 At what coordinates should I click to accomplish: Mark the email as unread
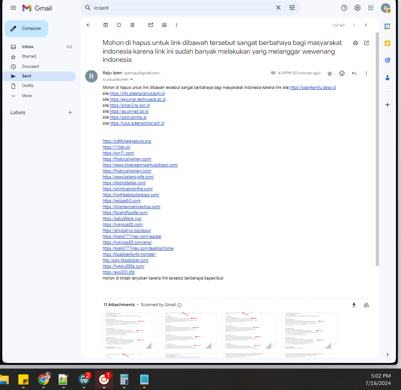pos(151,25)
